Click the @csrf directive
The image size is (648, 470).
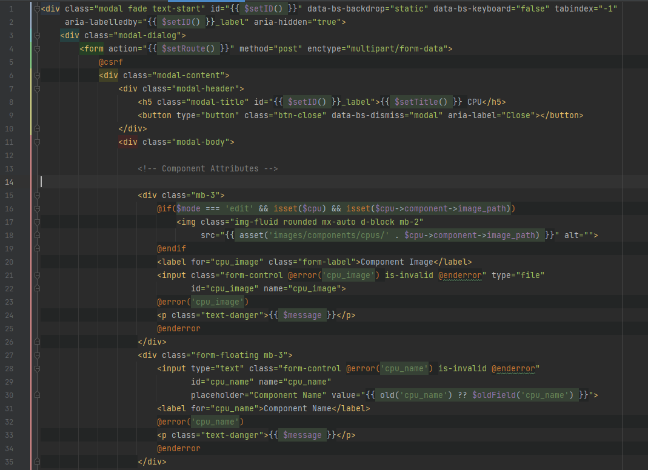pyautogui.click(x=111, y=62)
